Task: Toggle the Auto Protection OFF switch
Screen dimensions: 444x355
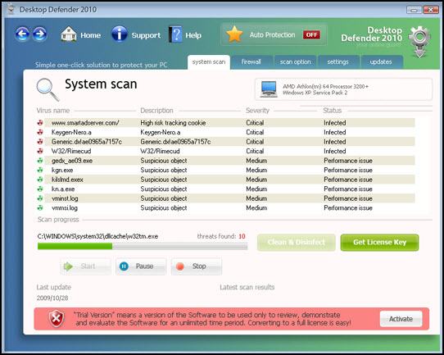Action: (x=311, y=34)
